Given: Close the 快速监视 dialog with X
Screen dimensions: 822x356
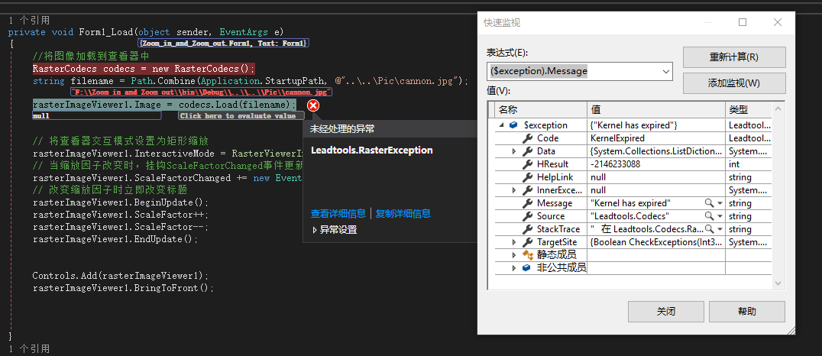Looking at the screenshot, I should pos(778,22).
